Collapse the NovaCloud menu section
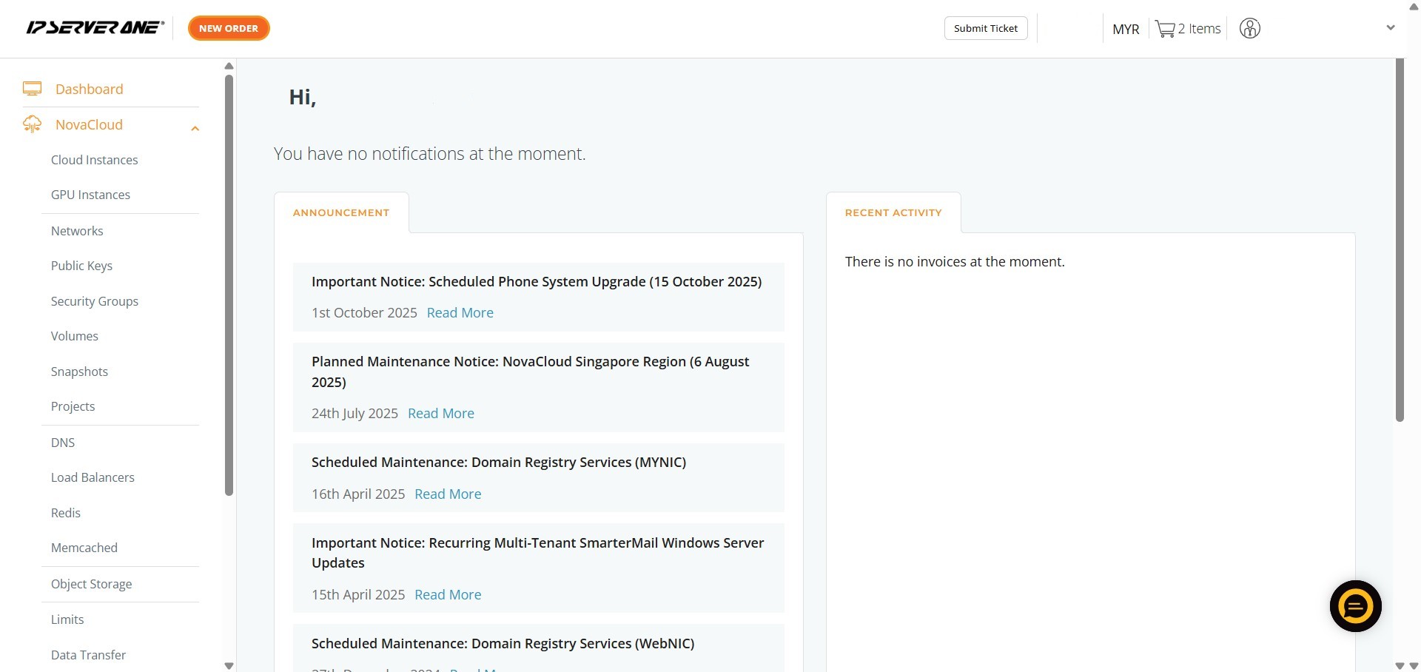This screenshot has width=1421, height=672. 195,128
